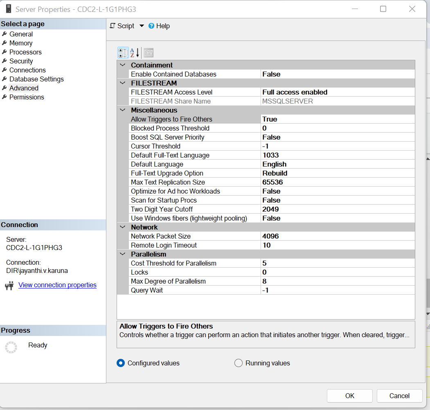
Task: Open the Processors page
Action: click(25, 52)
